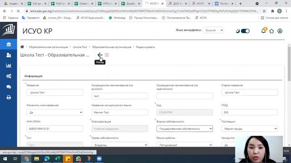291x163 pixels.
Task: Open the settings gears sidebar icon
Action: (x=9, y=76)
